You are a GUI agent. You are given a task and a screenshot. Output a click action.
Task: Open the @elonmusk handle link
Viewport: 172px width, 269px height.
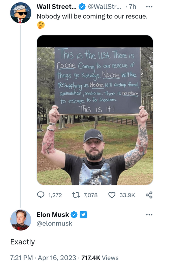pos(54,223)
